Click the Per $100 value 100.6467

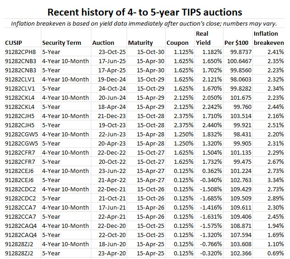238,61
